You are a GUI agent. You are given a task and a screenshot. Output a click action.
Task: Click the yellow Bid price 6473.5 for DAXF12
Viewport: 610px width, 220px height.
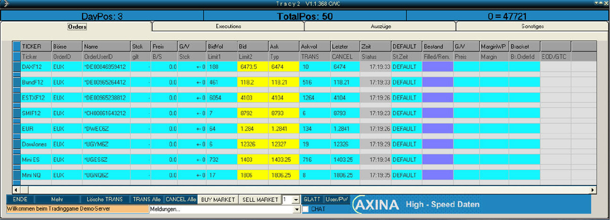pyautogui.click(x=252, y=66)
